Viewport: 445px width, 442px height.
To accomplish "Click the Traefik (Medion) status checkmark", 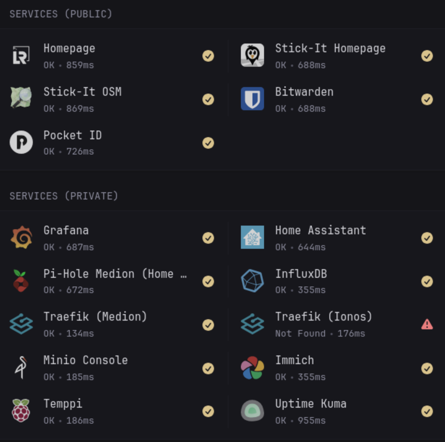I will click(x=208, y=324).
